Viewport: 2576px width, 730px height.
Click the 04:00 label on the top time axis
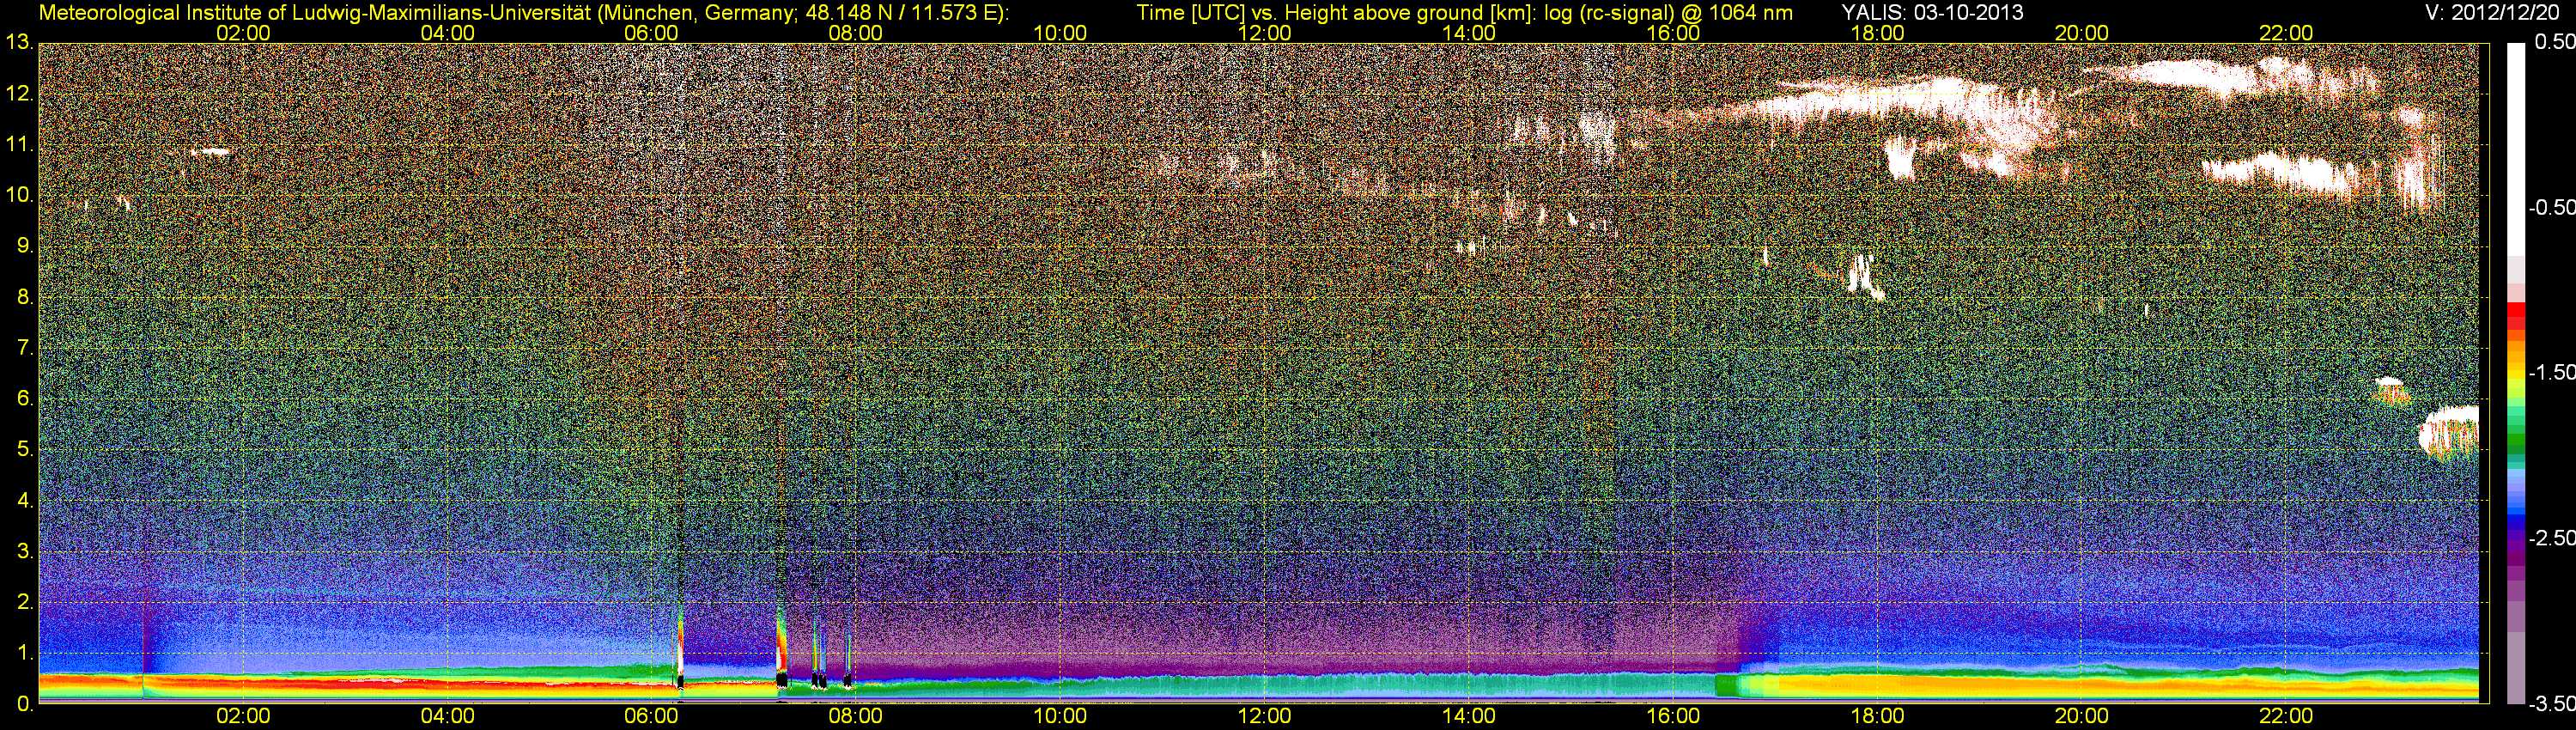[x=447, y=33]
